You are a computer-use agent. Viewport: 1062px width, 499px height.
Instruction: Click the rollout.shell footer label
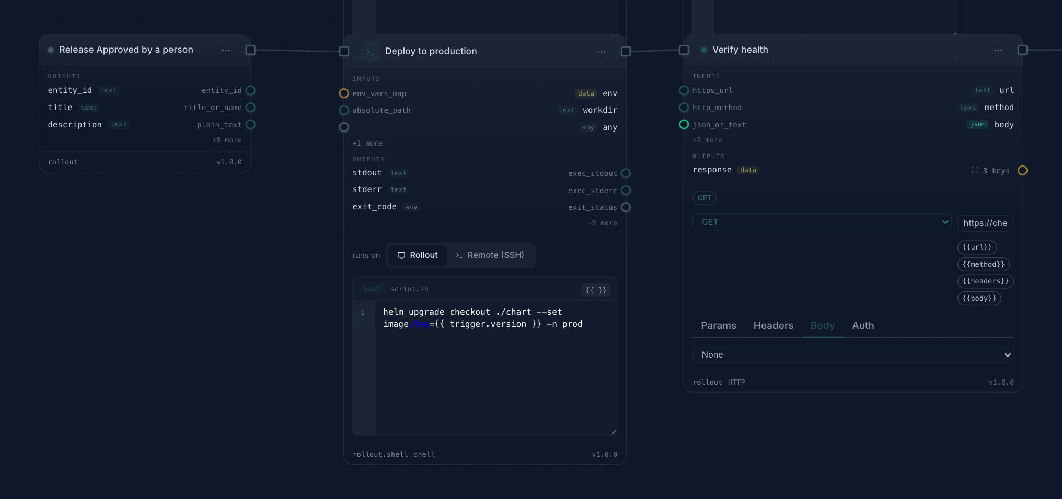click(380, 454)
